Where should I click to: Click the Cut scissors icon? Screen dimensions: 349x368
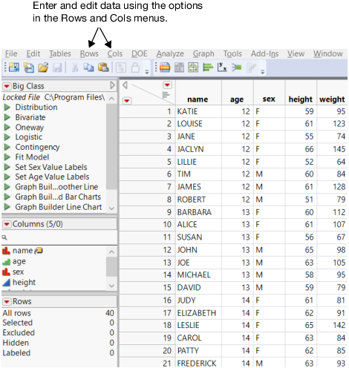click(75, 68)
